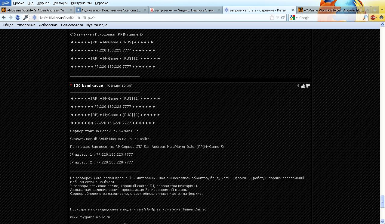Open the Google search engine selector

click(x=294, y=18)
